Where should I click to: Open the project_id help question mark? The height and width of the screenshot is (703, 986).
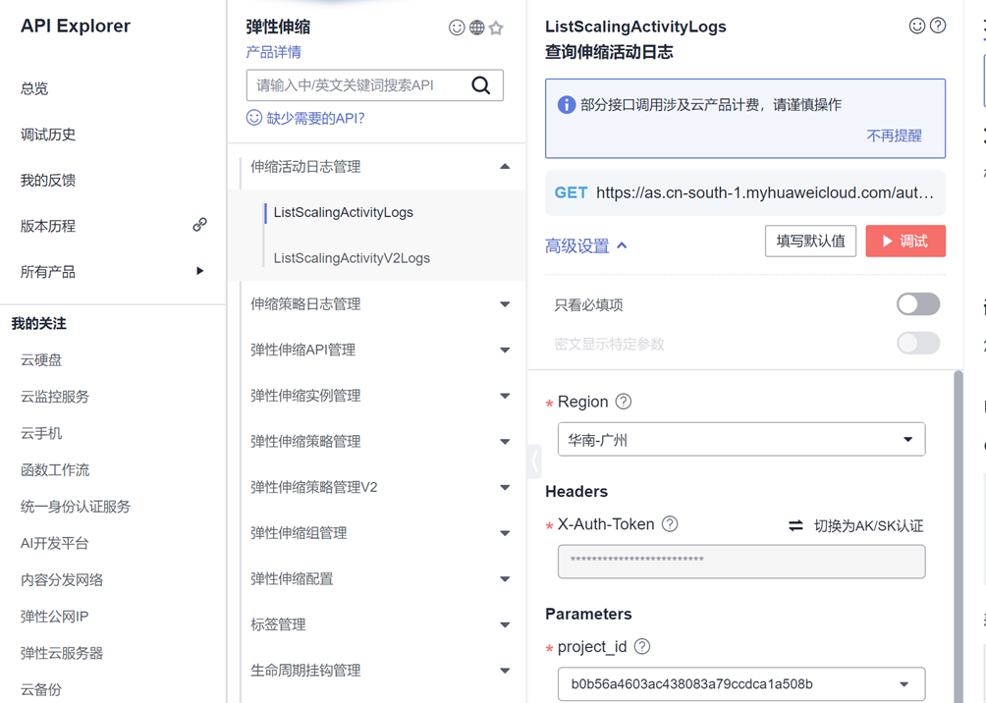(x=642, y=646)
